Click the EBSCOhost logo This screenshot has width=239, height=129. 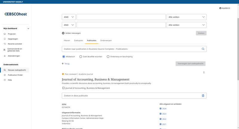(x=16, y=14)
